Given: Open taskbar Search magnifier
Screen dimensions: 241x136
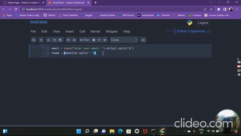Looking at the screenshot, I should click(x=87, y=131).
